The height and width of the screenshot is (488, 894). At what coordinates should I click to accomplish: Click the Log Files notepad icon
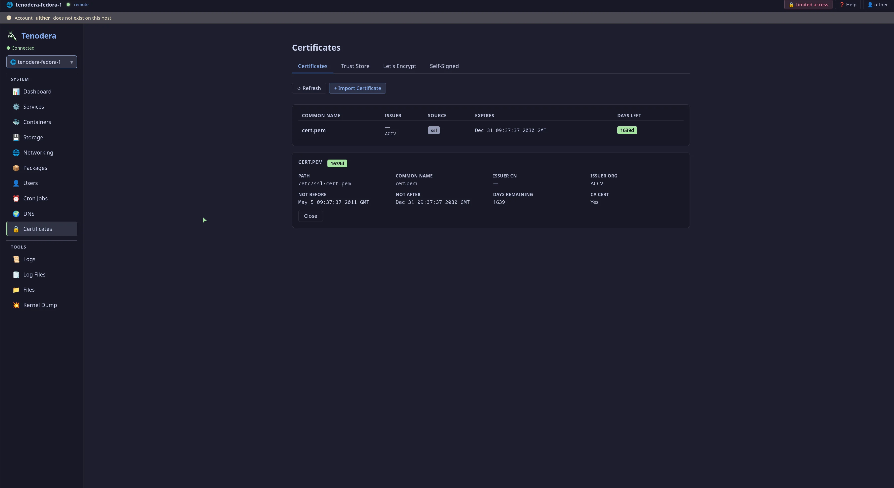click(x=16, y=274)
